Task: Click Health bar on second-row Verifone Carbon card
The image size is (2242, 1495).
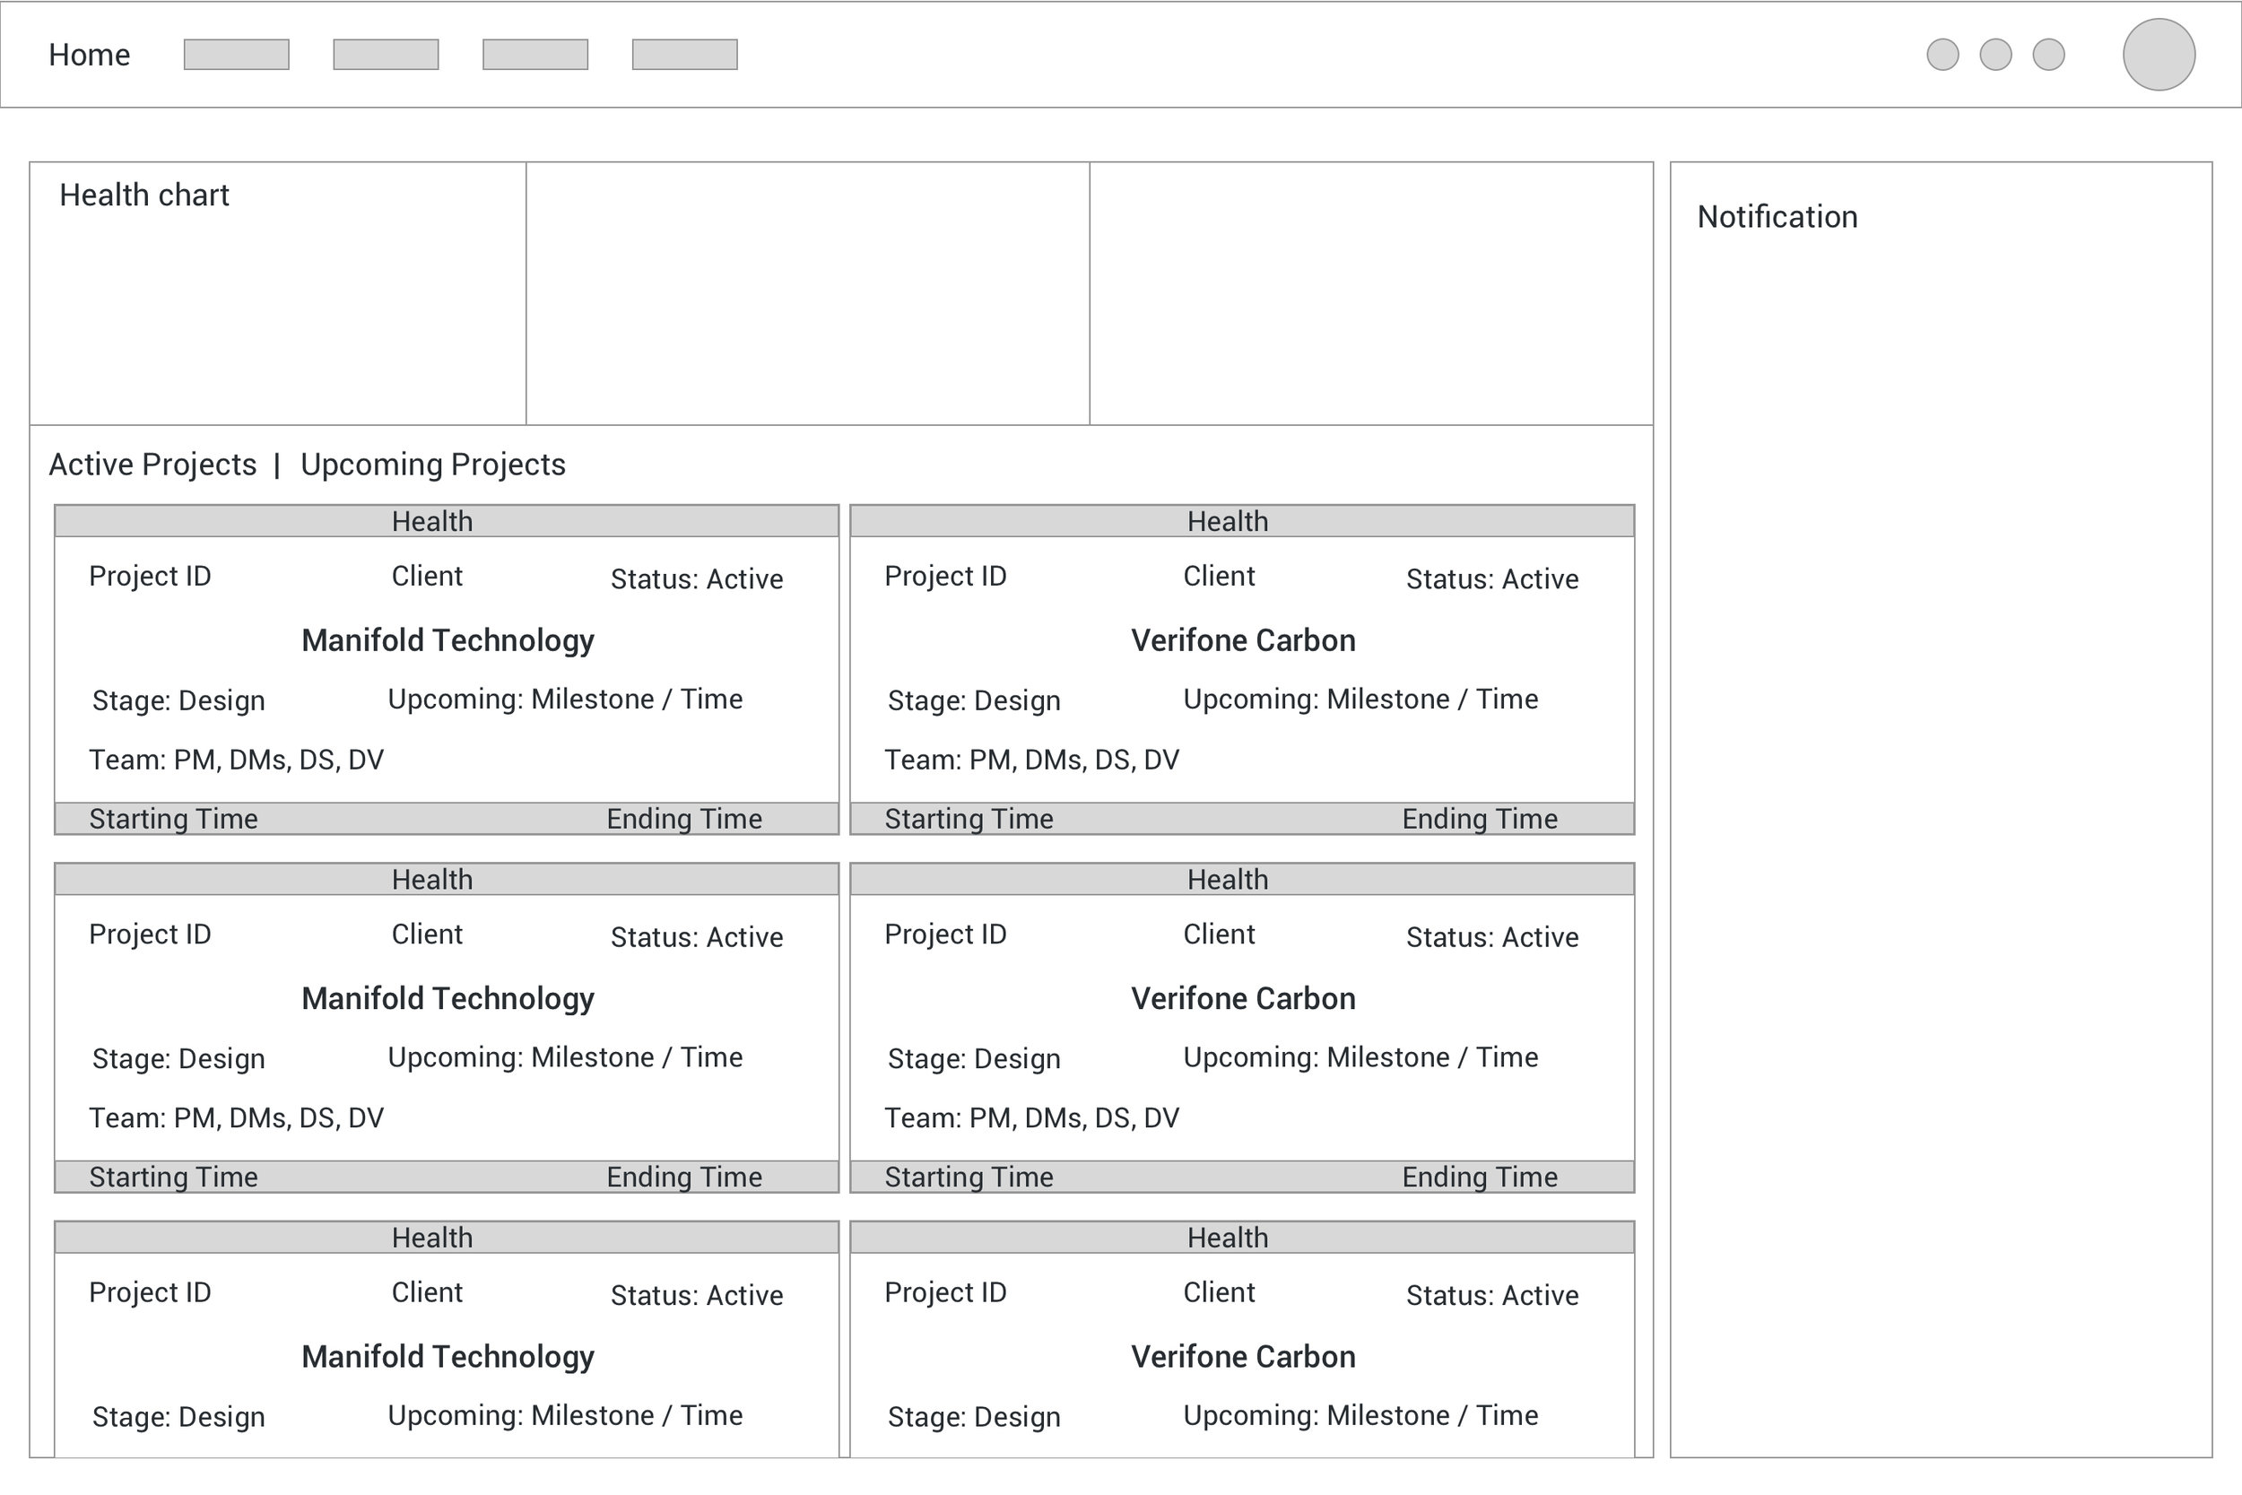Action: coord(1242,879)
